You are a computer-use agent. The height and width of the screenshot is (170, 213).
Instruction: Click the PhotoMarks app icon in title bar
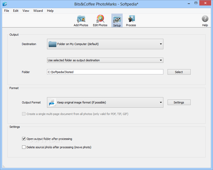[5, 4]
